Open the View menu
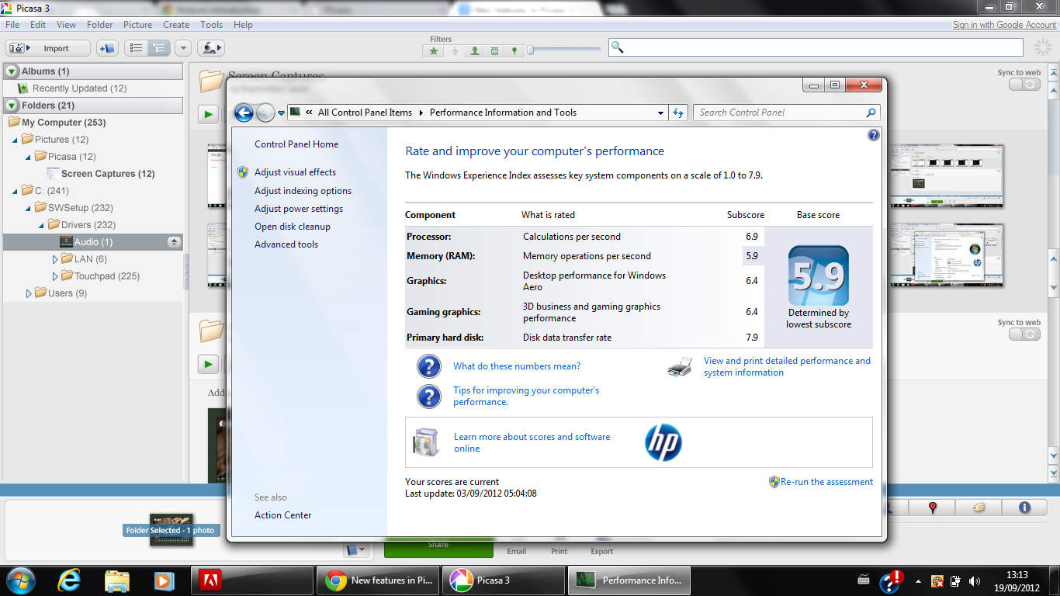The width and height of the screenshot is (1060, 596). pyautogui.click(x=66, y=25)
